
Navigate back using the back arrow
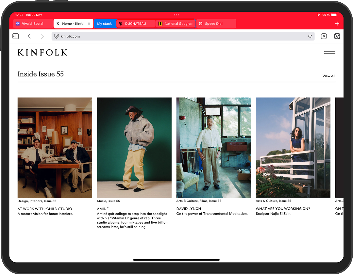(x=29, y=36)
